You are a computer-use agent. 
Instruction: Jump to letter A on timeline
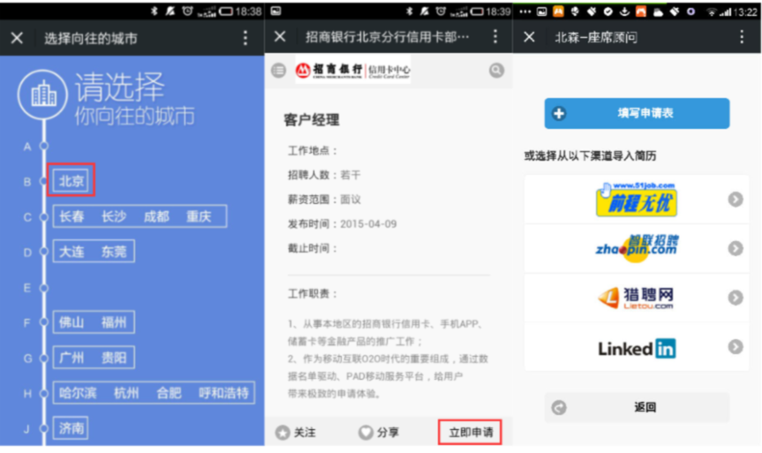point(27,147)
